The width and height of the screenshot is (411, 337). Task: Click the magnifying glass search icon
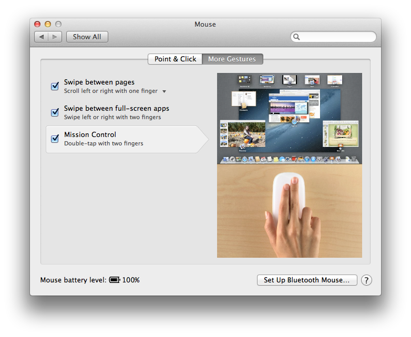point(296,37)
